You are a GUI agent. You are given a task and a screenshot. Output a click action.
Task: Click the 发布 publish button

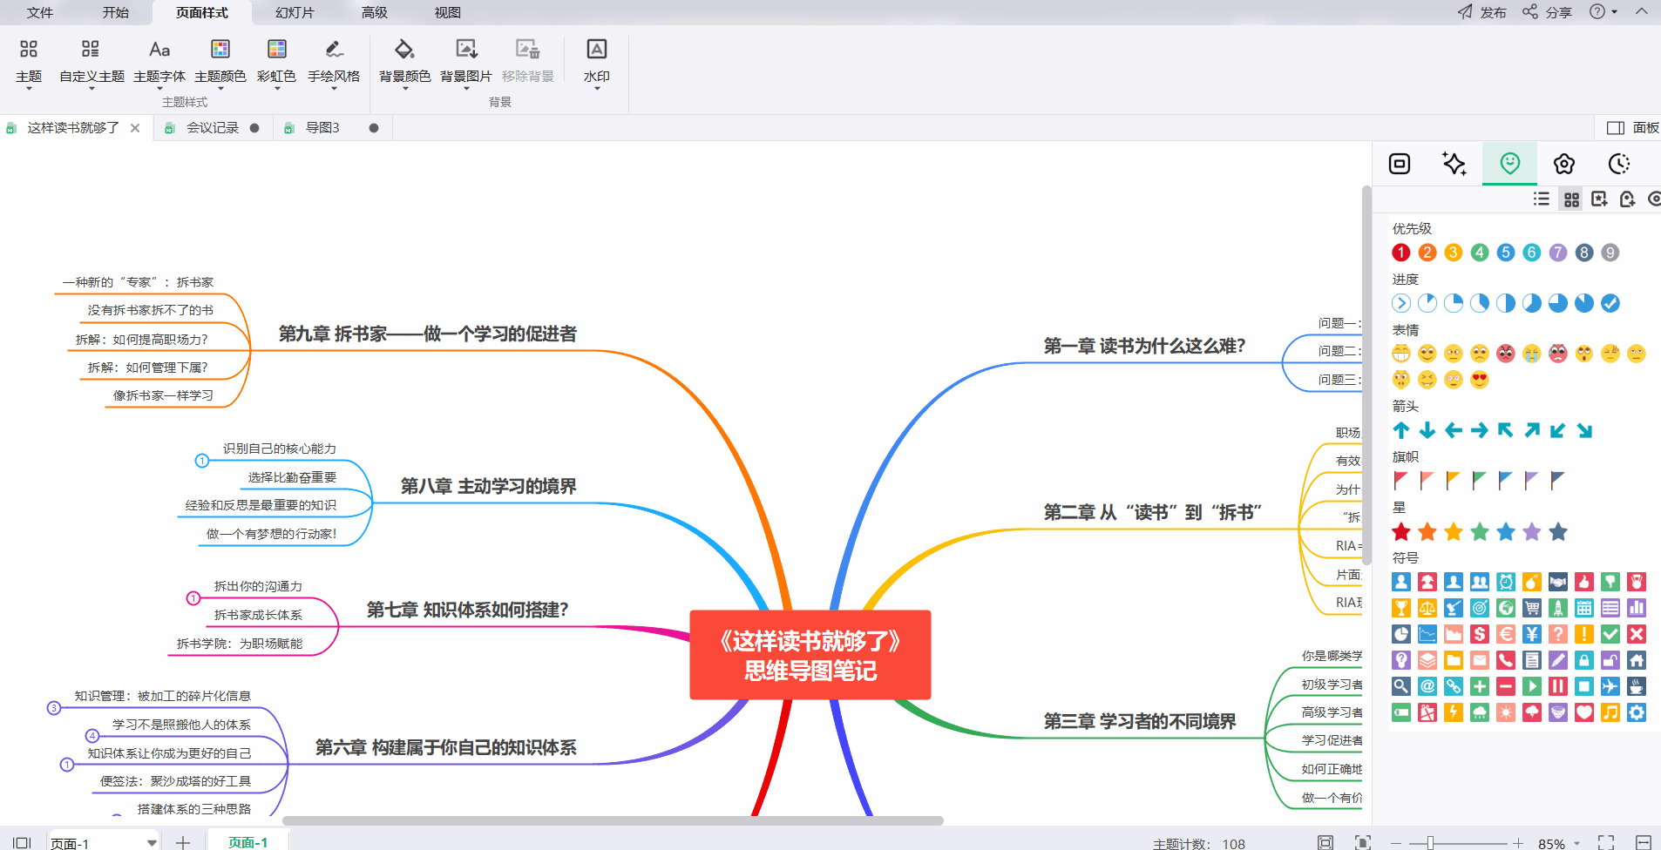coord(1481,12)
